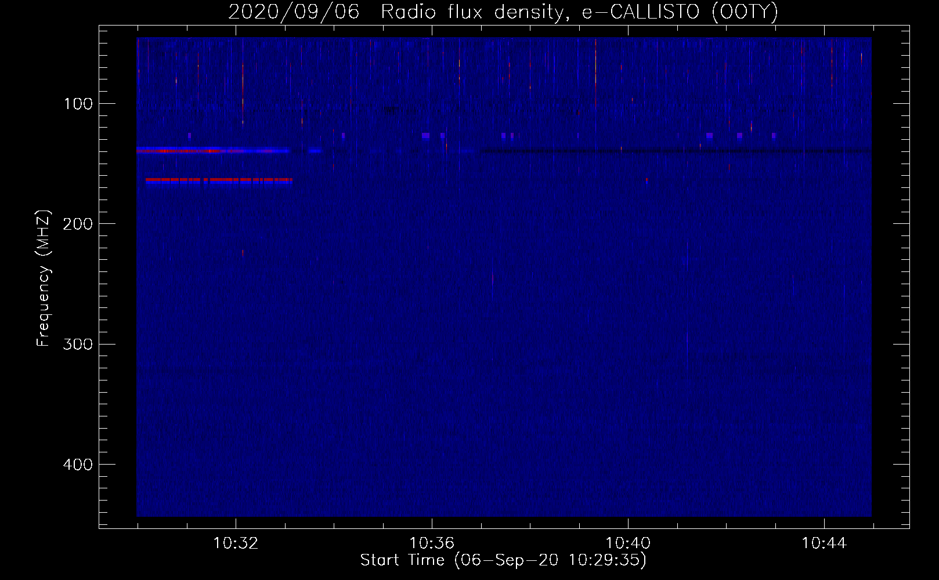Click the 100 frequency tick label
The height and width of the screenshot is (580, 939).
click(78, 104)
